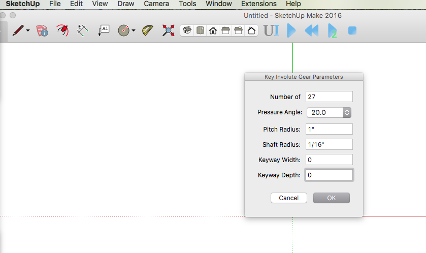This screenshot has height=253, width=426.
Task: Open the File menu
Action: [55, 4]
